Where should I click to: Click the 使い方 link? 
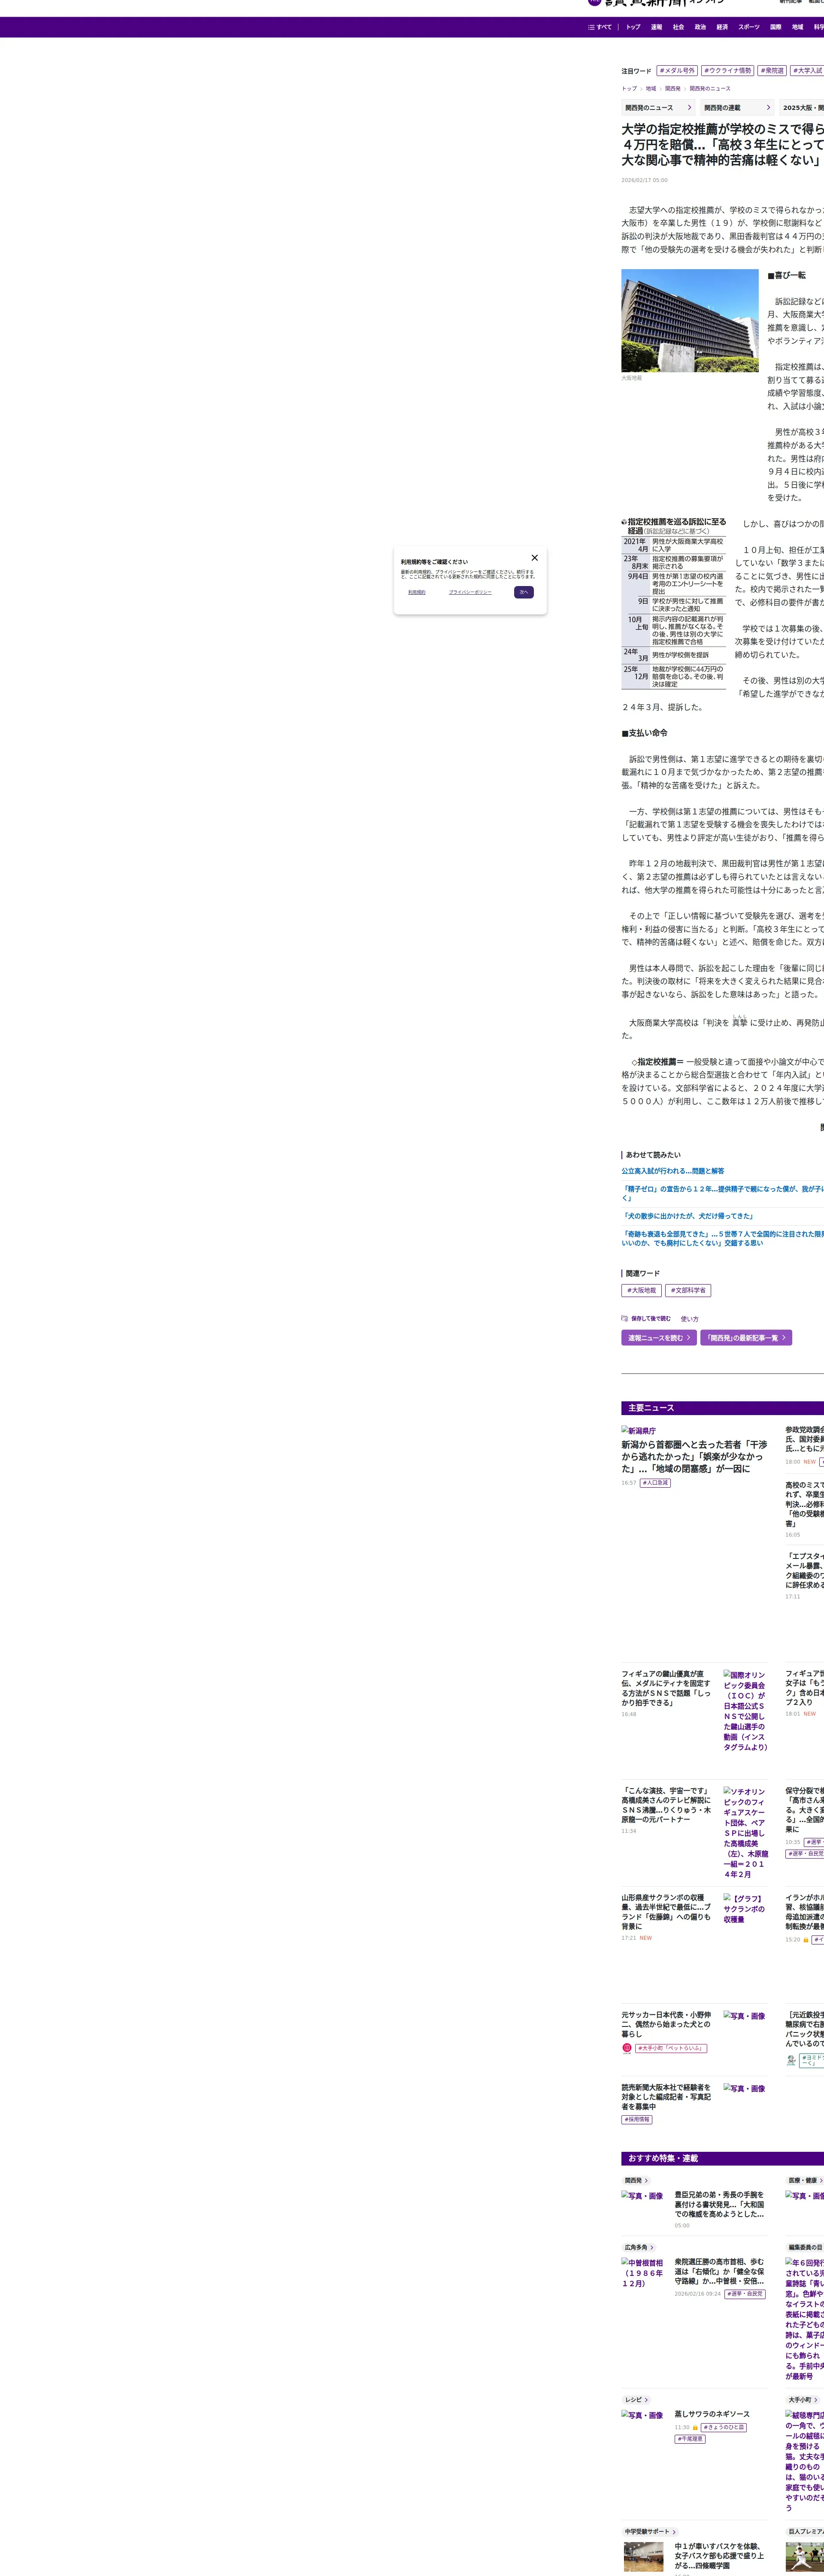tap(690, 1319)
